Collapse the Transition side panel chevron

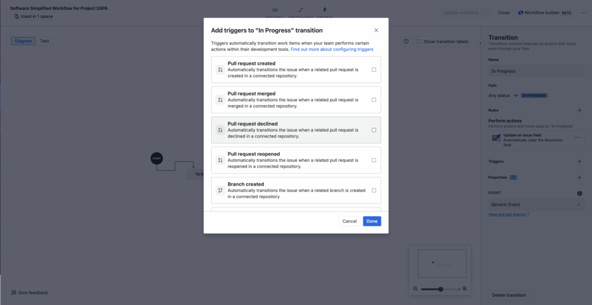[480, 43]
